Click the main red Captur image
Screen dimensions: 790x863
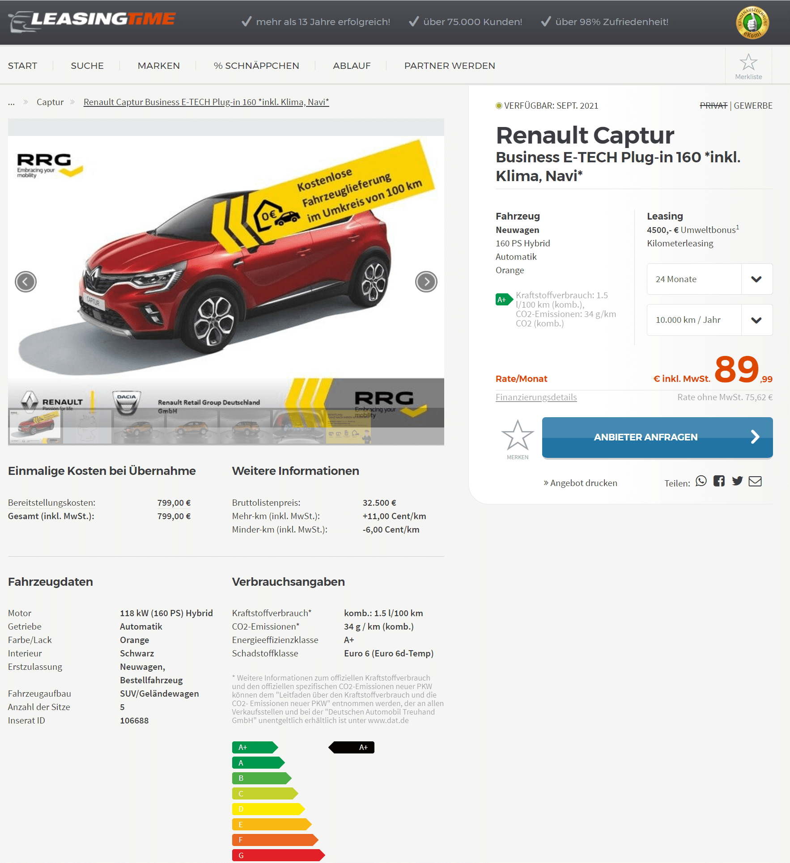click(x=226, y=272)
